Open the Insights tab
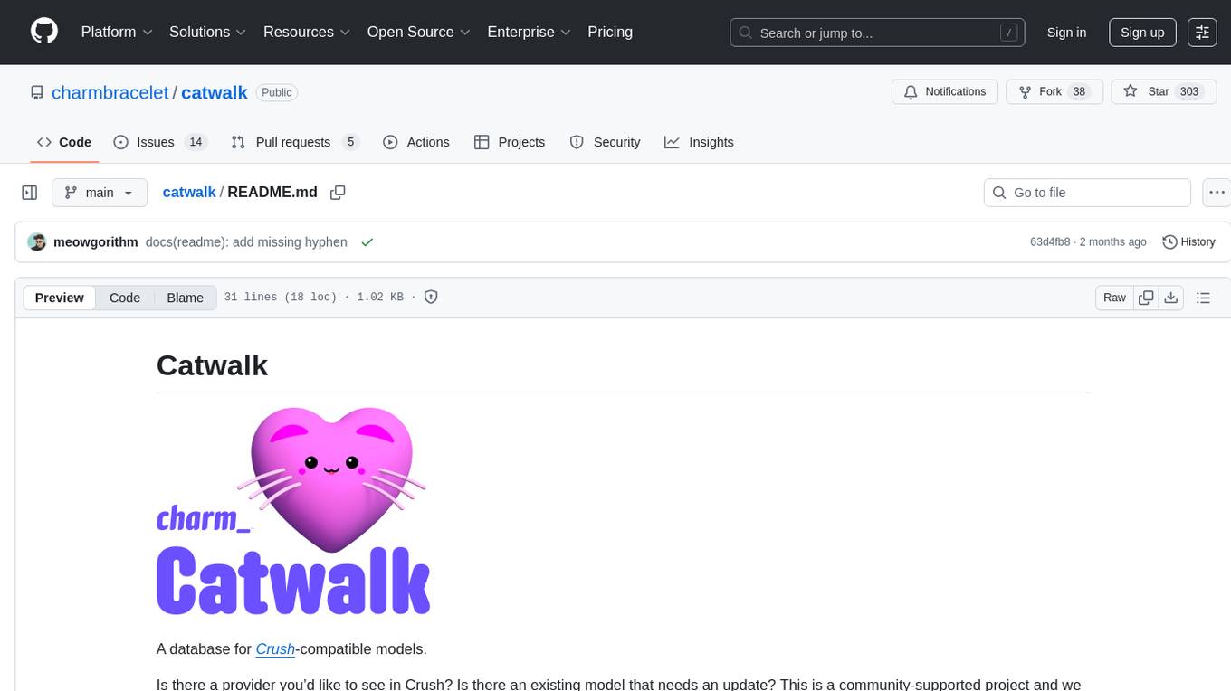This screenshot has height=691, width=1231. point(699,142)
